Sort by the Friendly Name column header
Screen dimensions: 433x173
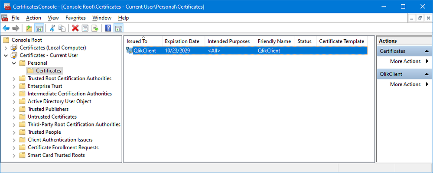tap(275, 41)
